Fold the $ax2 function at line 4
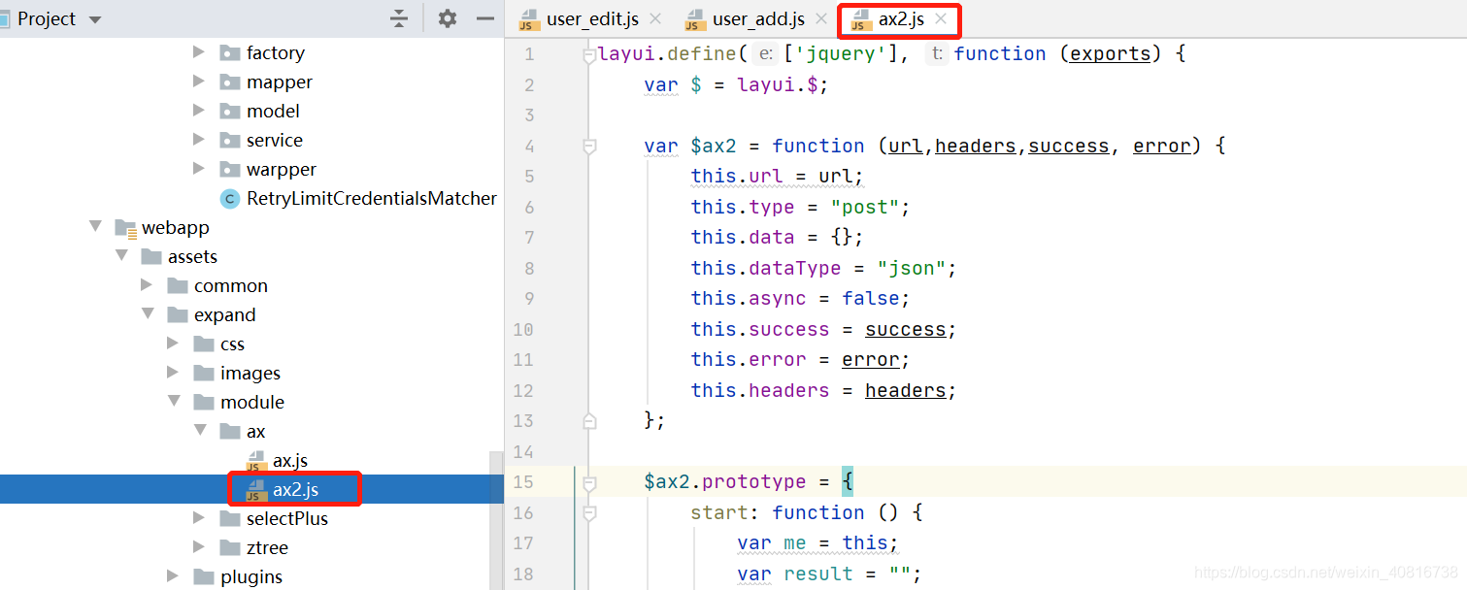The height and width of the screenshot is (590, 1467). tap(588, 147)
